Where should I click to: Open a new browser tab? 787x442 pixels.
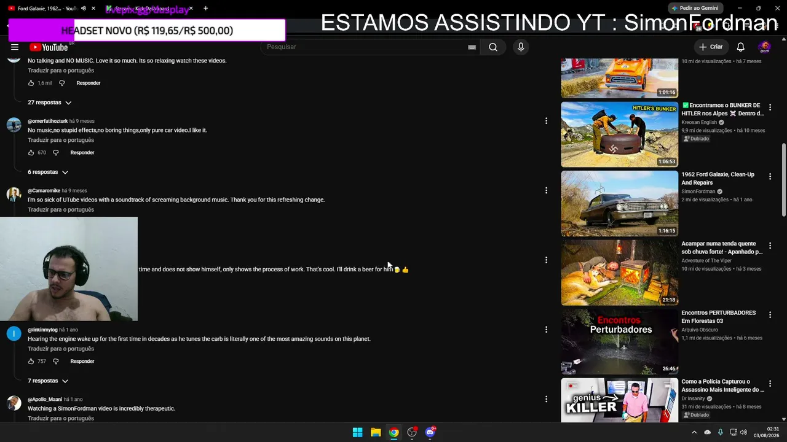click(205, 9)
